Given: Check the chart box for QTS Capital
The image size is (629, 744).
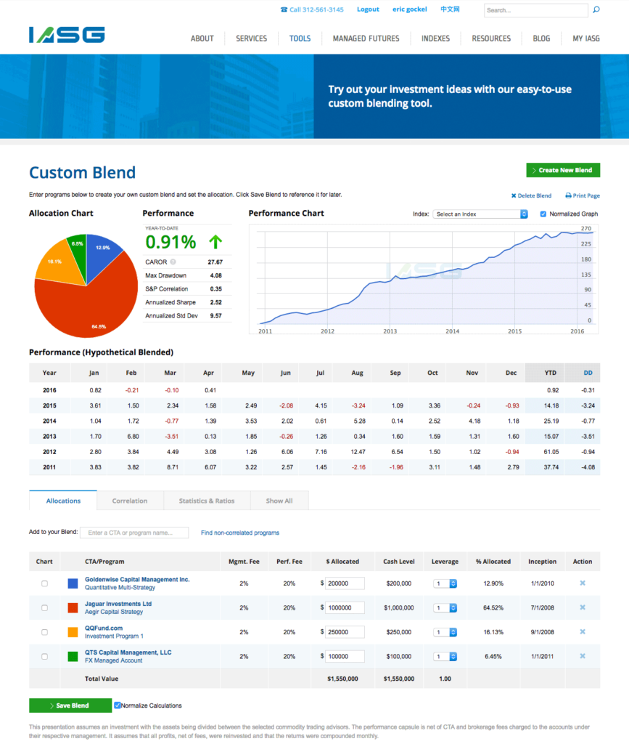Looking at the screenshot, I should [44, 657].
